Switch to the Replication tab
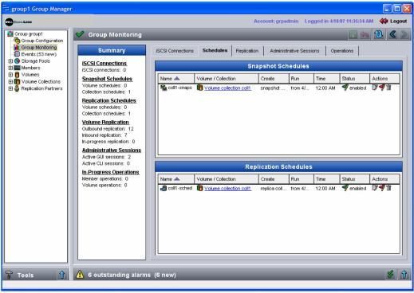 coord(247,51)
